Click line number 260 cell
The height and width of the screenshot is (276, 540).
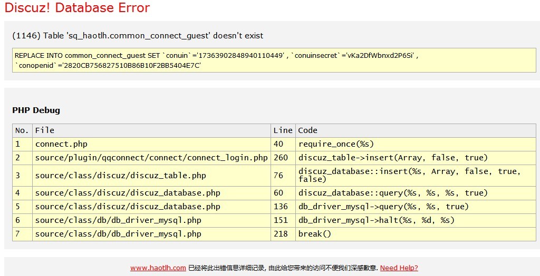[x=281, y=158]
